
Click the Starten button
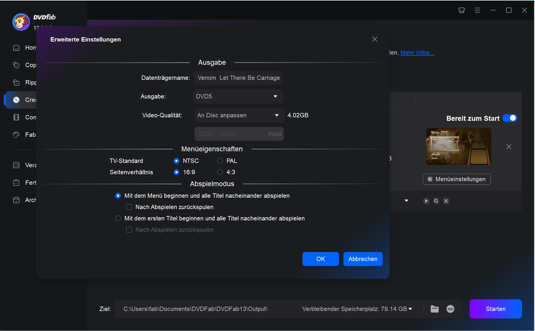pyautogui.click(x=495, y=309)
